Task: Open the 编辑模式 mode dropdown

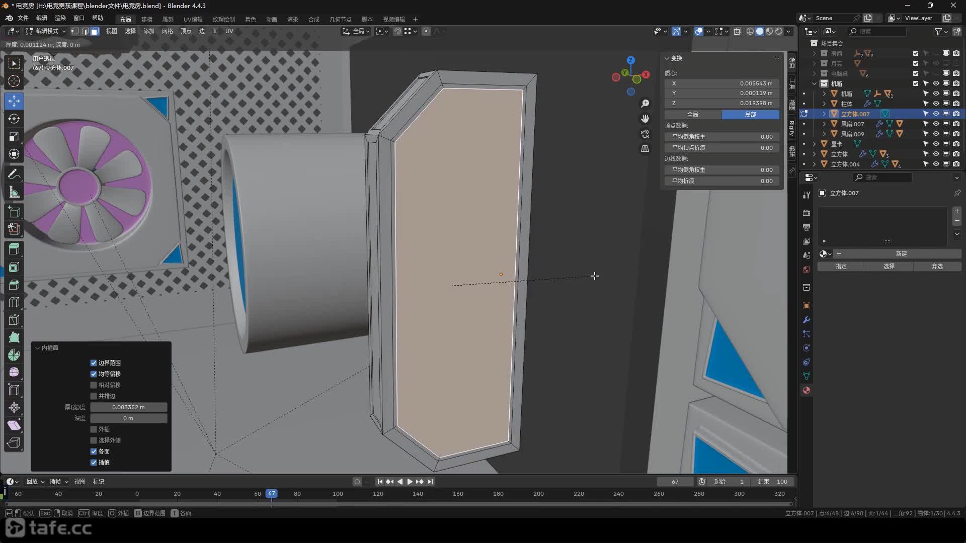Action: coord(46,31)
